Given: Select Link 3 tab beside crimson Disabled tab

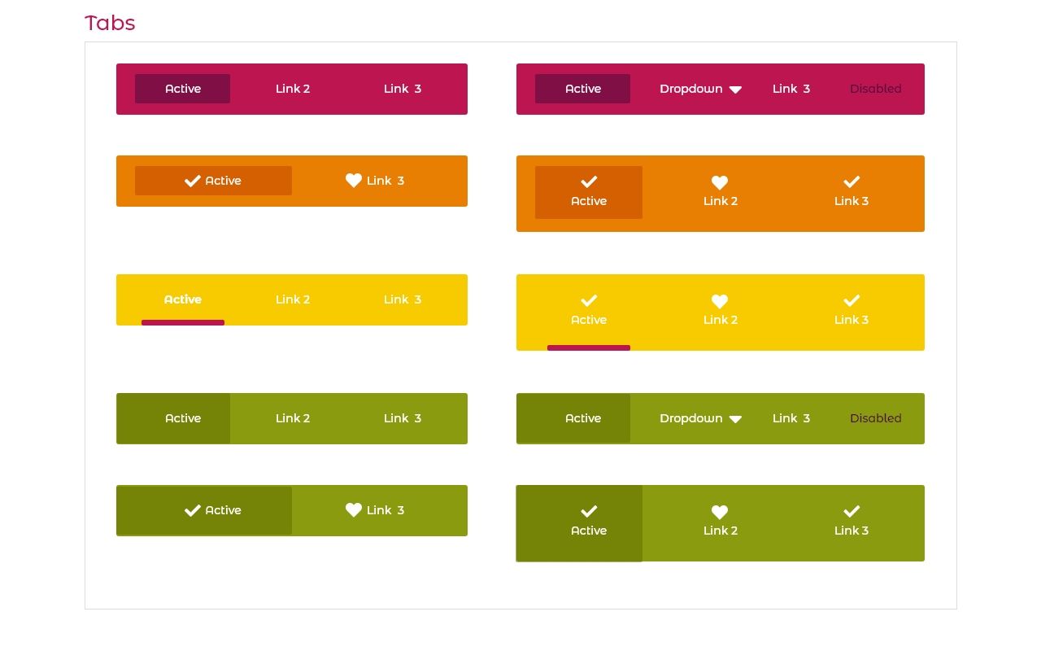Looking at the screenshot, I should pos(791,89).
